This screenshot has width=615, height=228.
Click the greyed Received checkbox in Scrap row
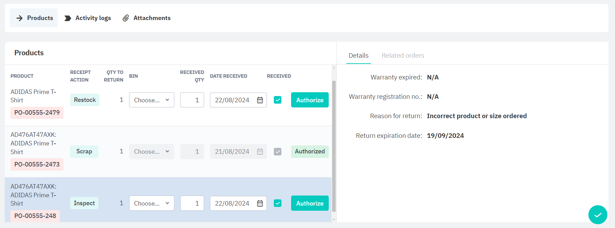click(x=278, y=152)
